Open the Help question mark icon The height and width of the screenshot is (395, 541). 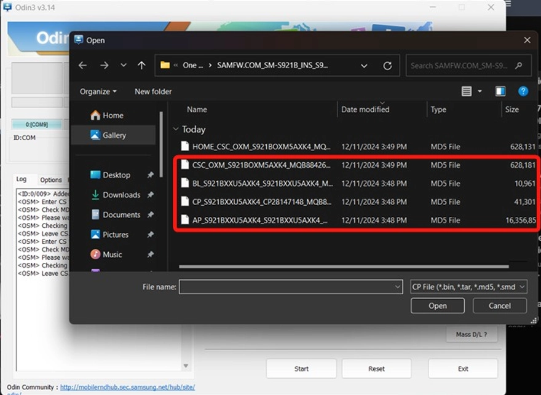click(x=523, y=91)
